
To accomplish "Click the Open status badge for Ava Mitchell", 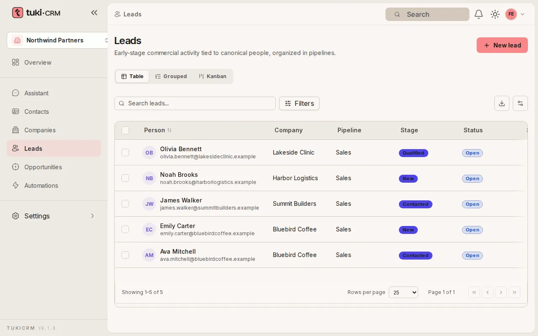I will (472, 255).
